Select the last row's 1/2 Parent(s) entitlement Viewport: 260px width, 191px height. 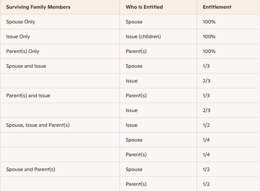point(206,184)
